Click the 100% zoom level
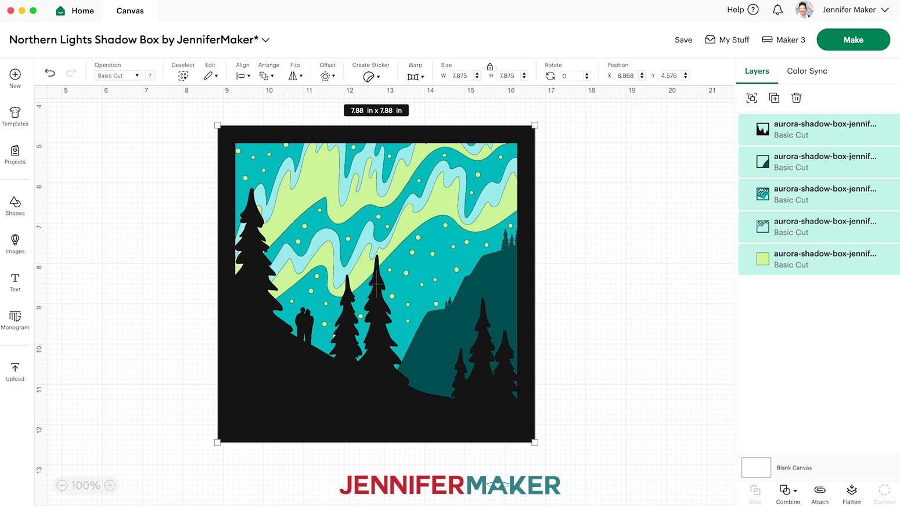 tap(86, 485)
